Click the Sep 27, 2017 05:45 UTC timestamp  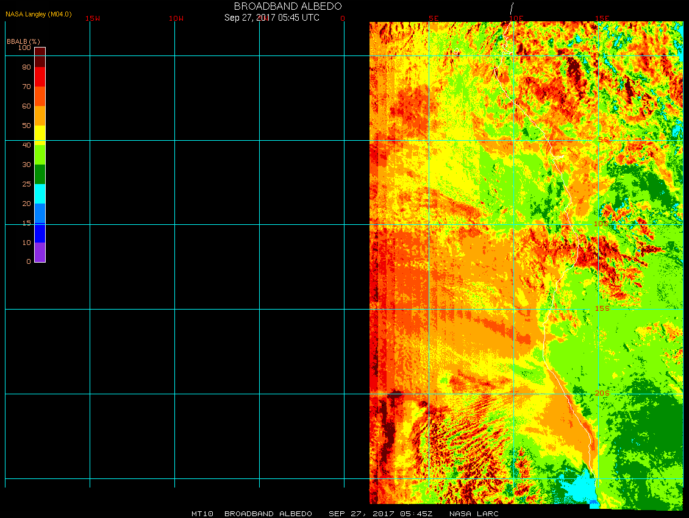[x=272, y=18]
